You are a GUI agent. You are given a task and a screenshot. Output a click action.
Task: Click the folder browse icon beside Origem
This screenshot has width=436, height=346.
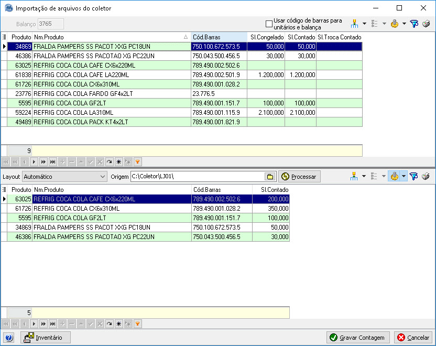(x=270, y=177)
